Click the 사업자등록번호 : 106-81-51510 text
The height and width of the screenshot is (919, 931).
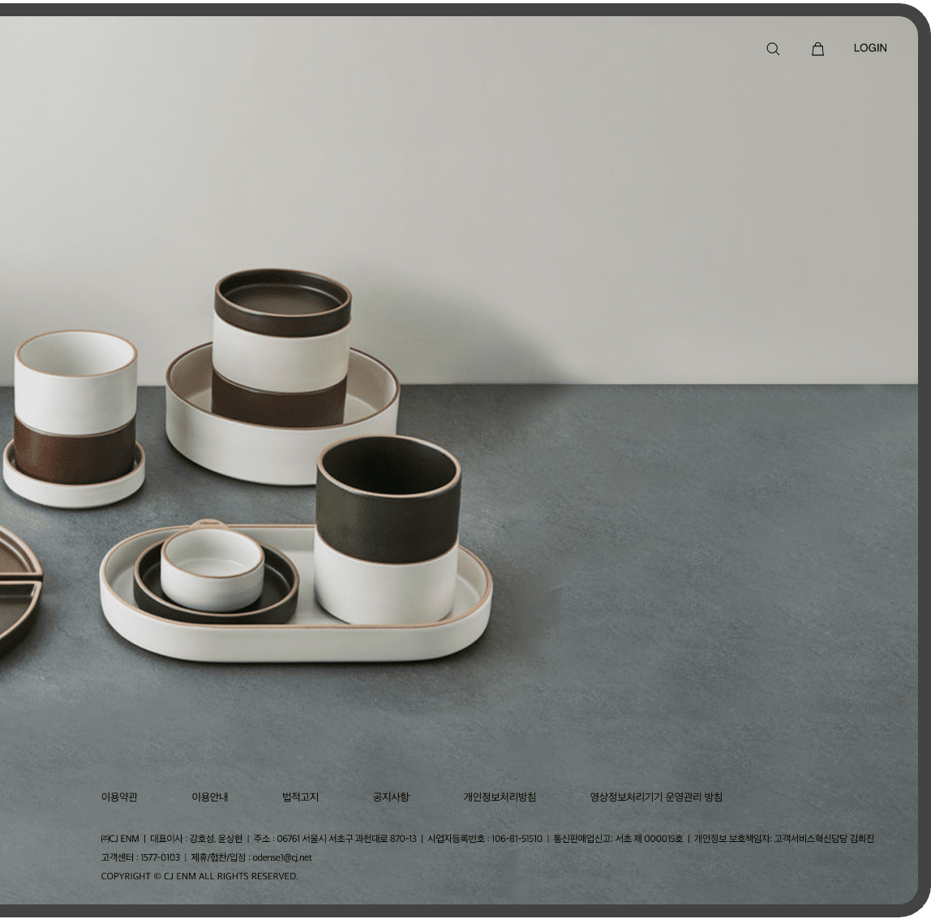coord(485,838)
